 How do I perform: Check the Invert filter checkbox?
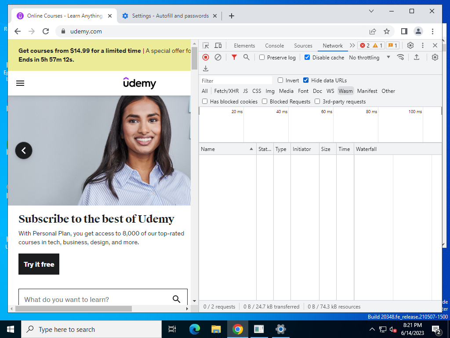(280, 80)
